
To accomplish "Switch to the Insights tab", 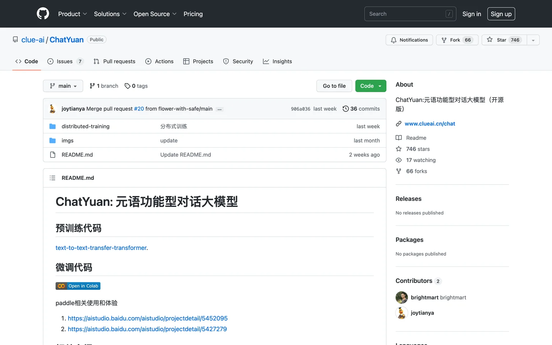I will [x=278, y=61].
